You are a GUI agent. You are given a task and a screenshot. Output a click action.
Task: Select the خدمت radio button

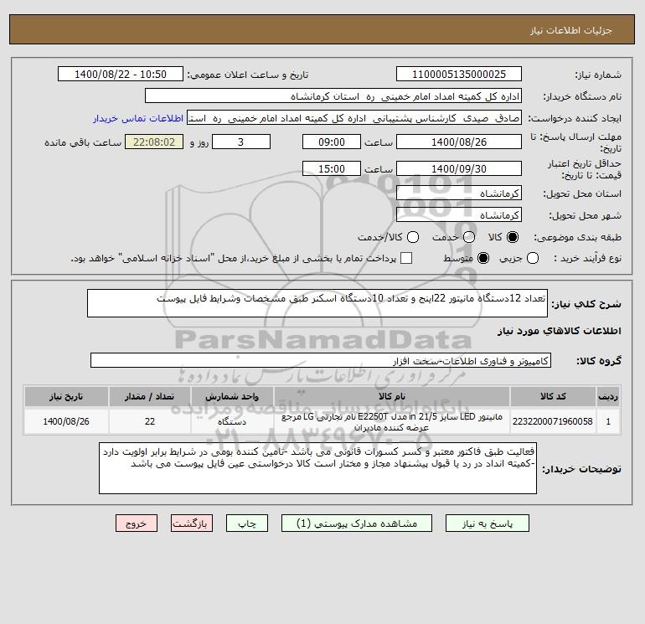(x=469, y=237)
